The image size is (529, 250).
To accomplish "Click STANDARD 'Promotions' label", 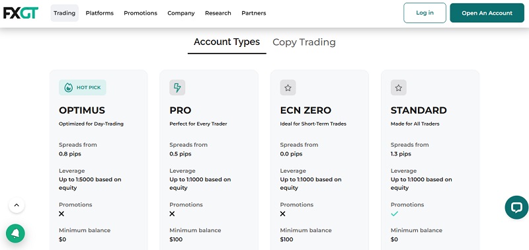I will tap(407, 205).
